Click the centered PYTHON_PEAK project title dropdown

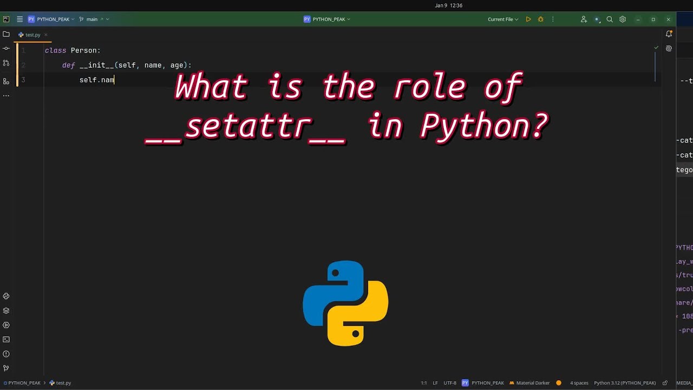(327, 19)
